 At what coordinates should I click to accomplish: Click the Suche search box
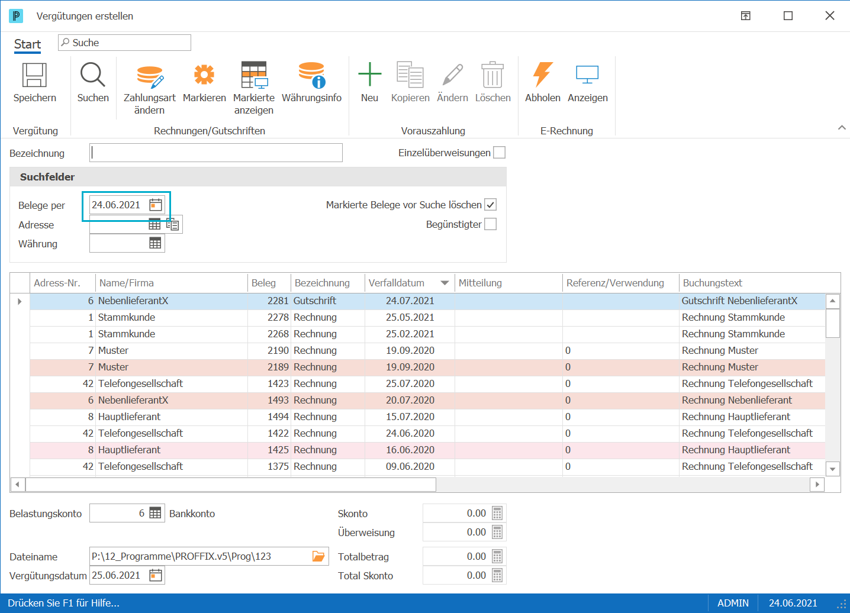click(x=124, y=43)
